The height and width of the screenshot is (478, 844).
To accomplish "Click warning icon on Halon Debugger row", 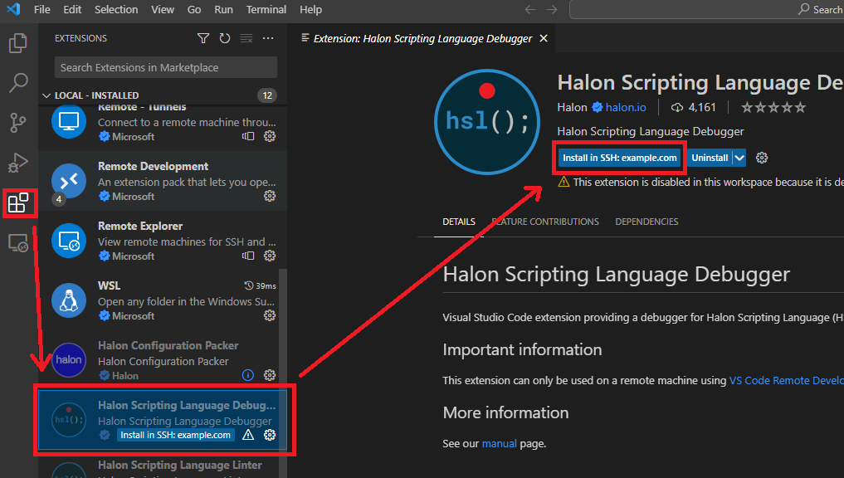I will (x=247, y=435).
